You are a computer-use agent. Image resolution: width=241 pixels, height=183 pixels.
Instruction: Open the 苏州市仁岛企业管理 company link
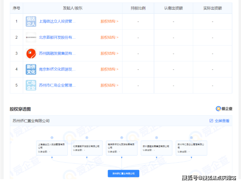pyautogui.click(x=57, y=85)
